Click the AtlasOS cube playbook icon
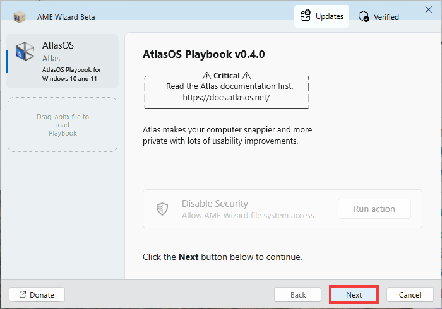The height and width of the screenshot is (309, 442). pyautogui.click(x=25, y=52)
